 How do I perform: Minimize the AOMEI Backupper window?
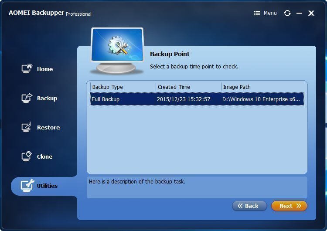pos(299,14)
